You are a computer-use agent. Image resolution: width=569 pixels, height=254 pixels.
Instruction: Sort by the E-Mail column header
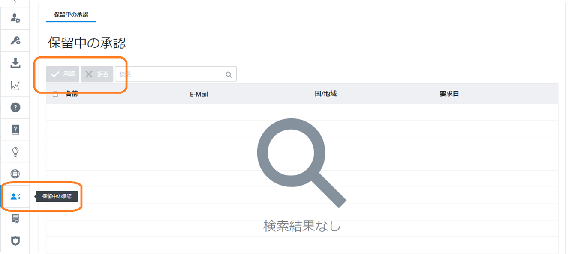[x=199, y=94]
